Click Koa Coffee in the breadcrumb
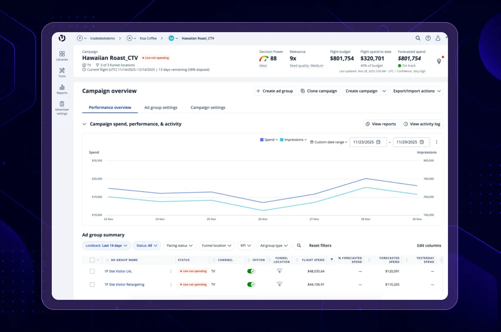This screenshot has height=332, width=501. click(148, 38)
